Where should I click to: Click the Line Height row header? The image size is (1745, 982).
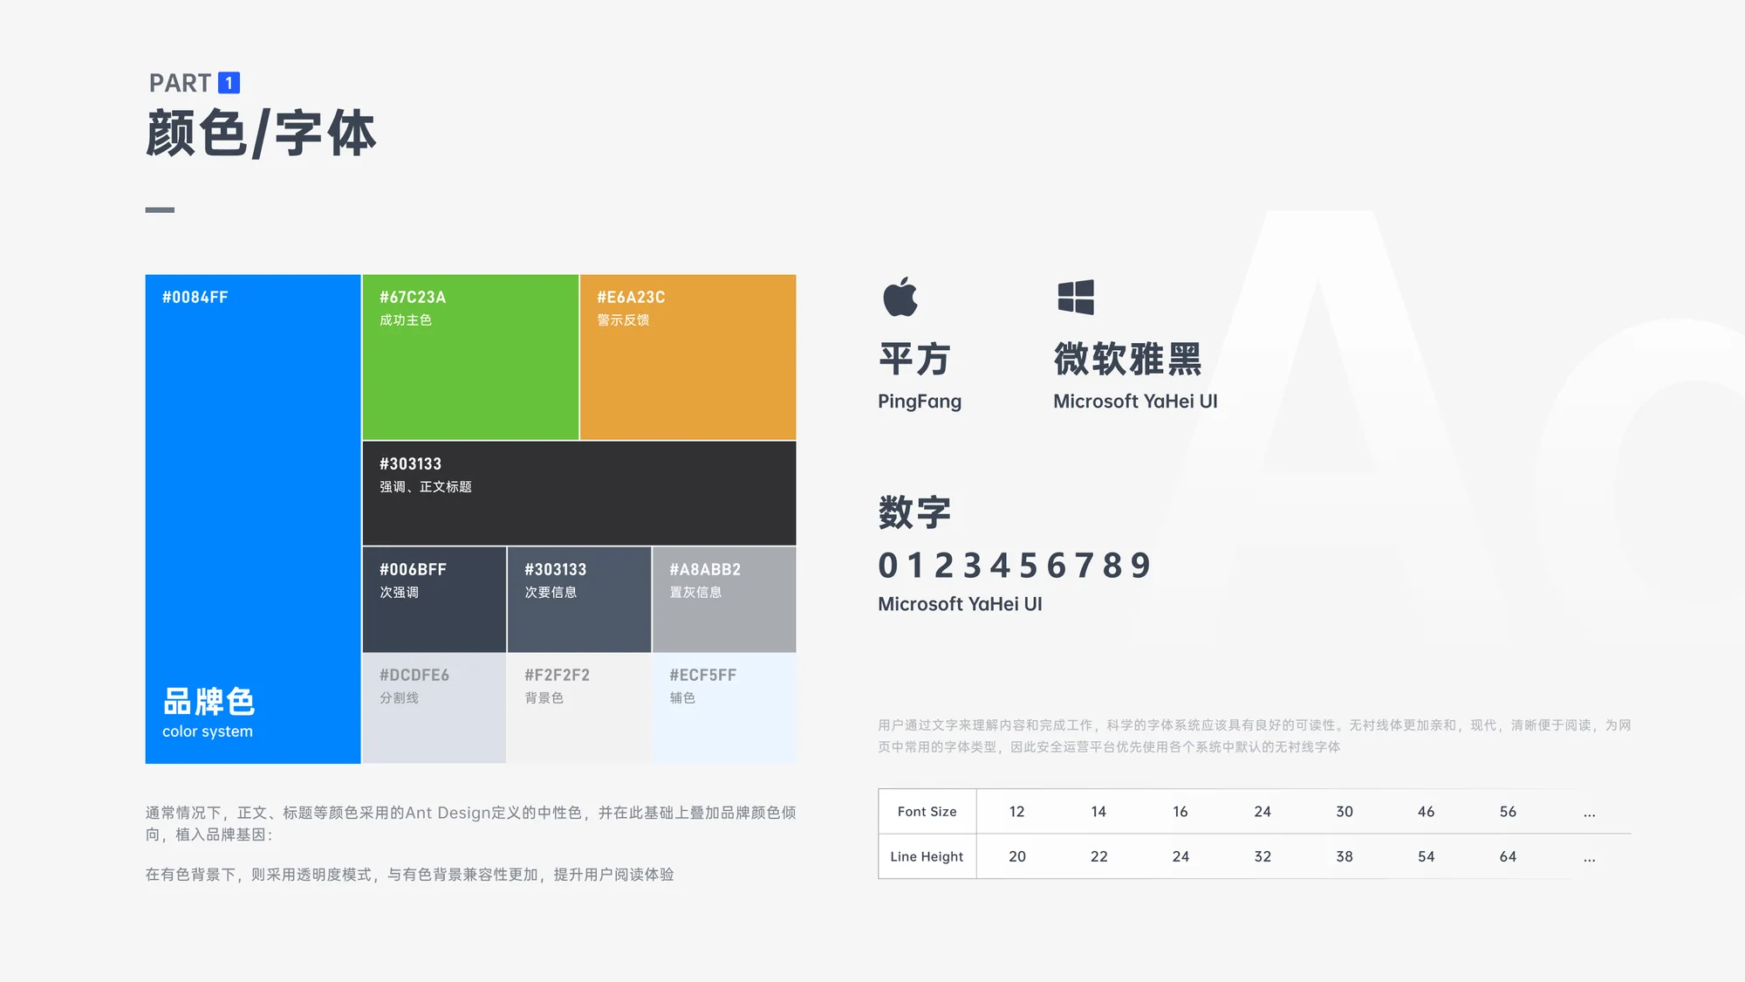click(927, 857)
